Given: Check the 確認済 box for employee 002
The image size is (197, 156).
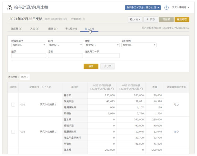Looking at the screenshot, I should 13,132.
